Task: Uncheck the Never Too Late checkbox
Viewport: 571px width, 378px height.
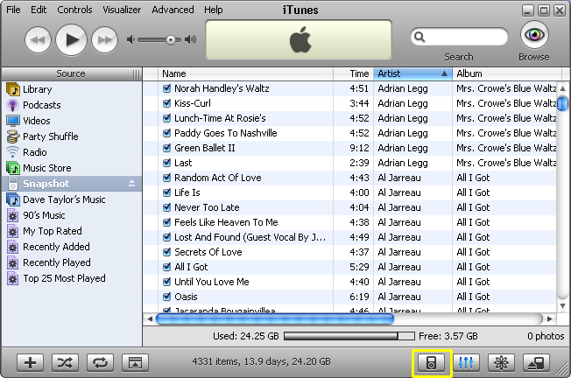Action: 166,207
